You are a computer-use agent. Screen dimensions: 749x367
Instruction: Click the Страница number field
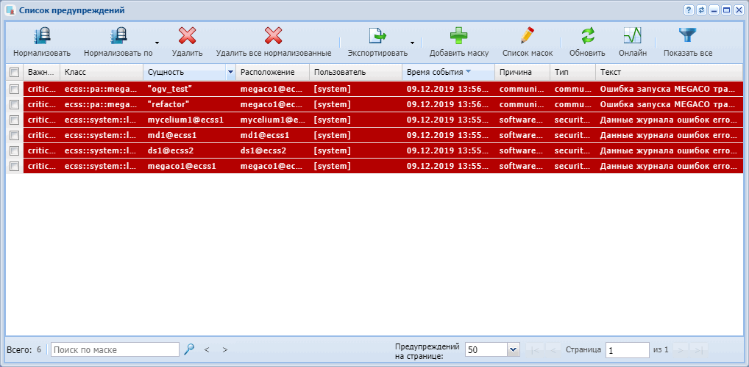(627, 350)
